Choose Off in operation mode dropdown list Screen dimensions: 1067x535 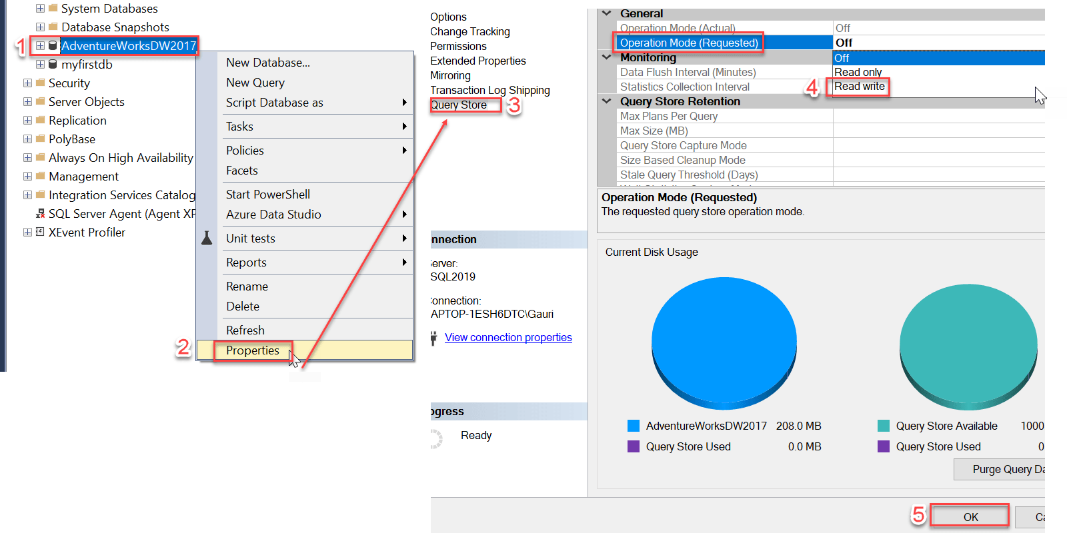coord(939,58)
